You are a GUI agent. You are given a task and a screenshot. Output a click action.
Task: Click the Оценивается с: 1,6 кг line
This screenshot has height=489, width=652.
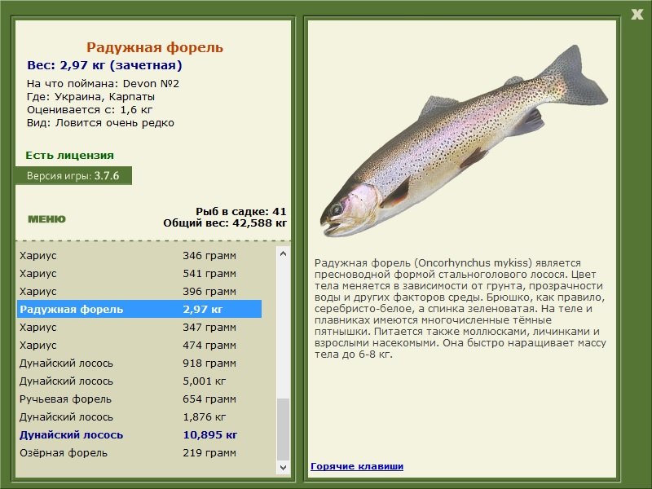[x=90, y=110]
